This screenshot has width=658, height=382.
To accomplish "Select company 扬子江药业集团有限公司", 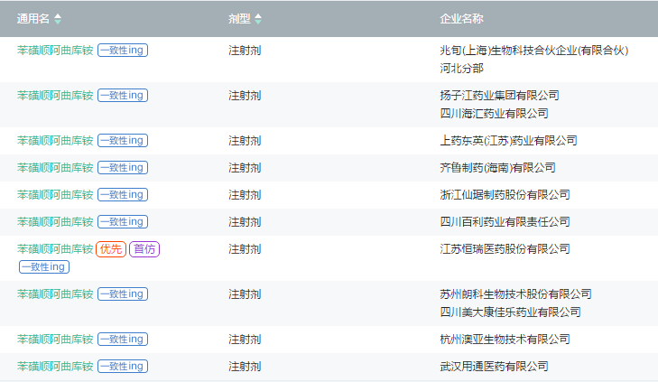I will [499, 96].
